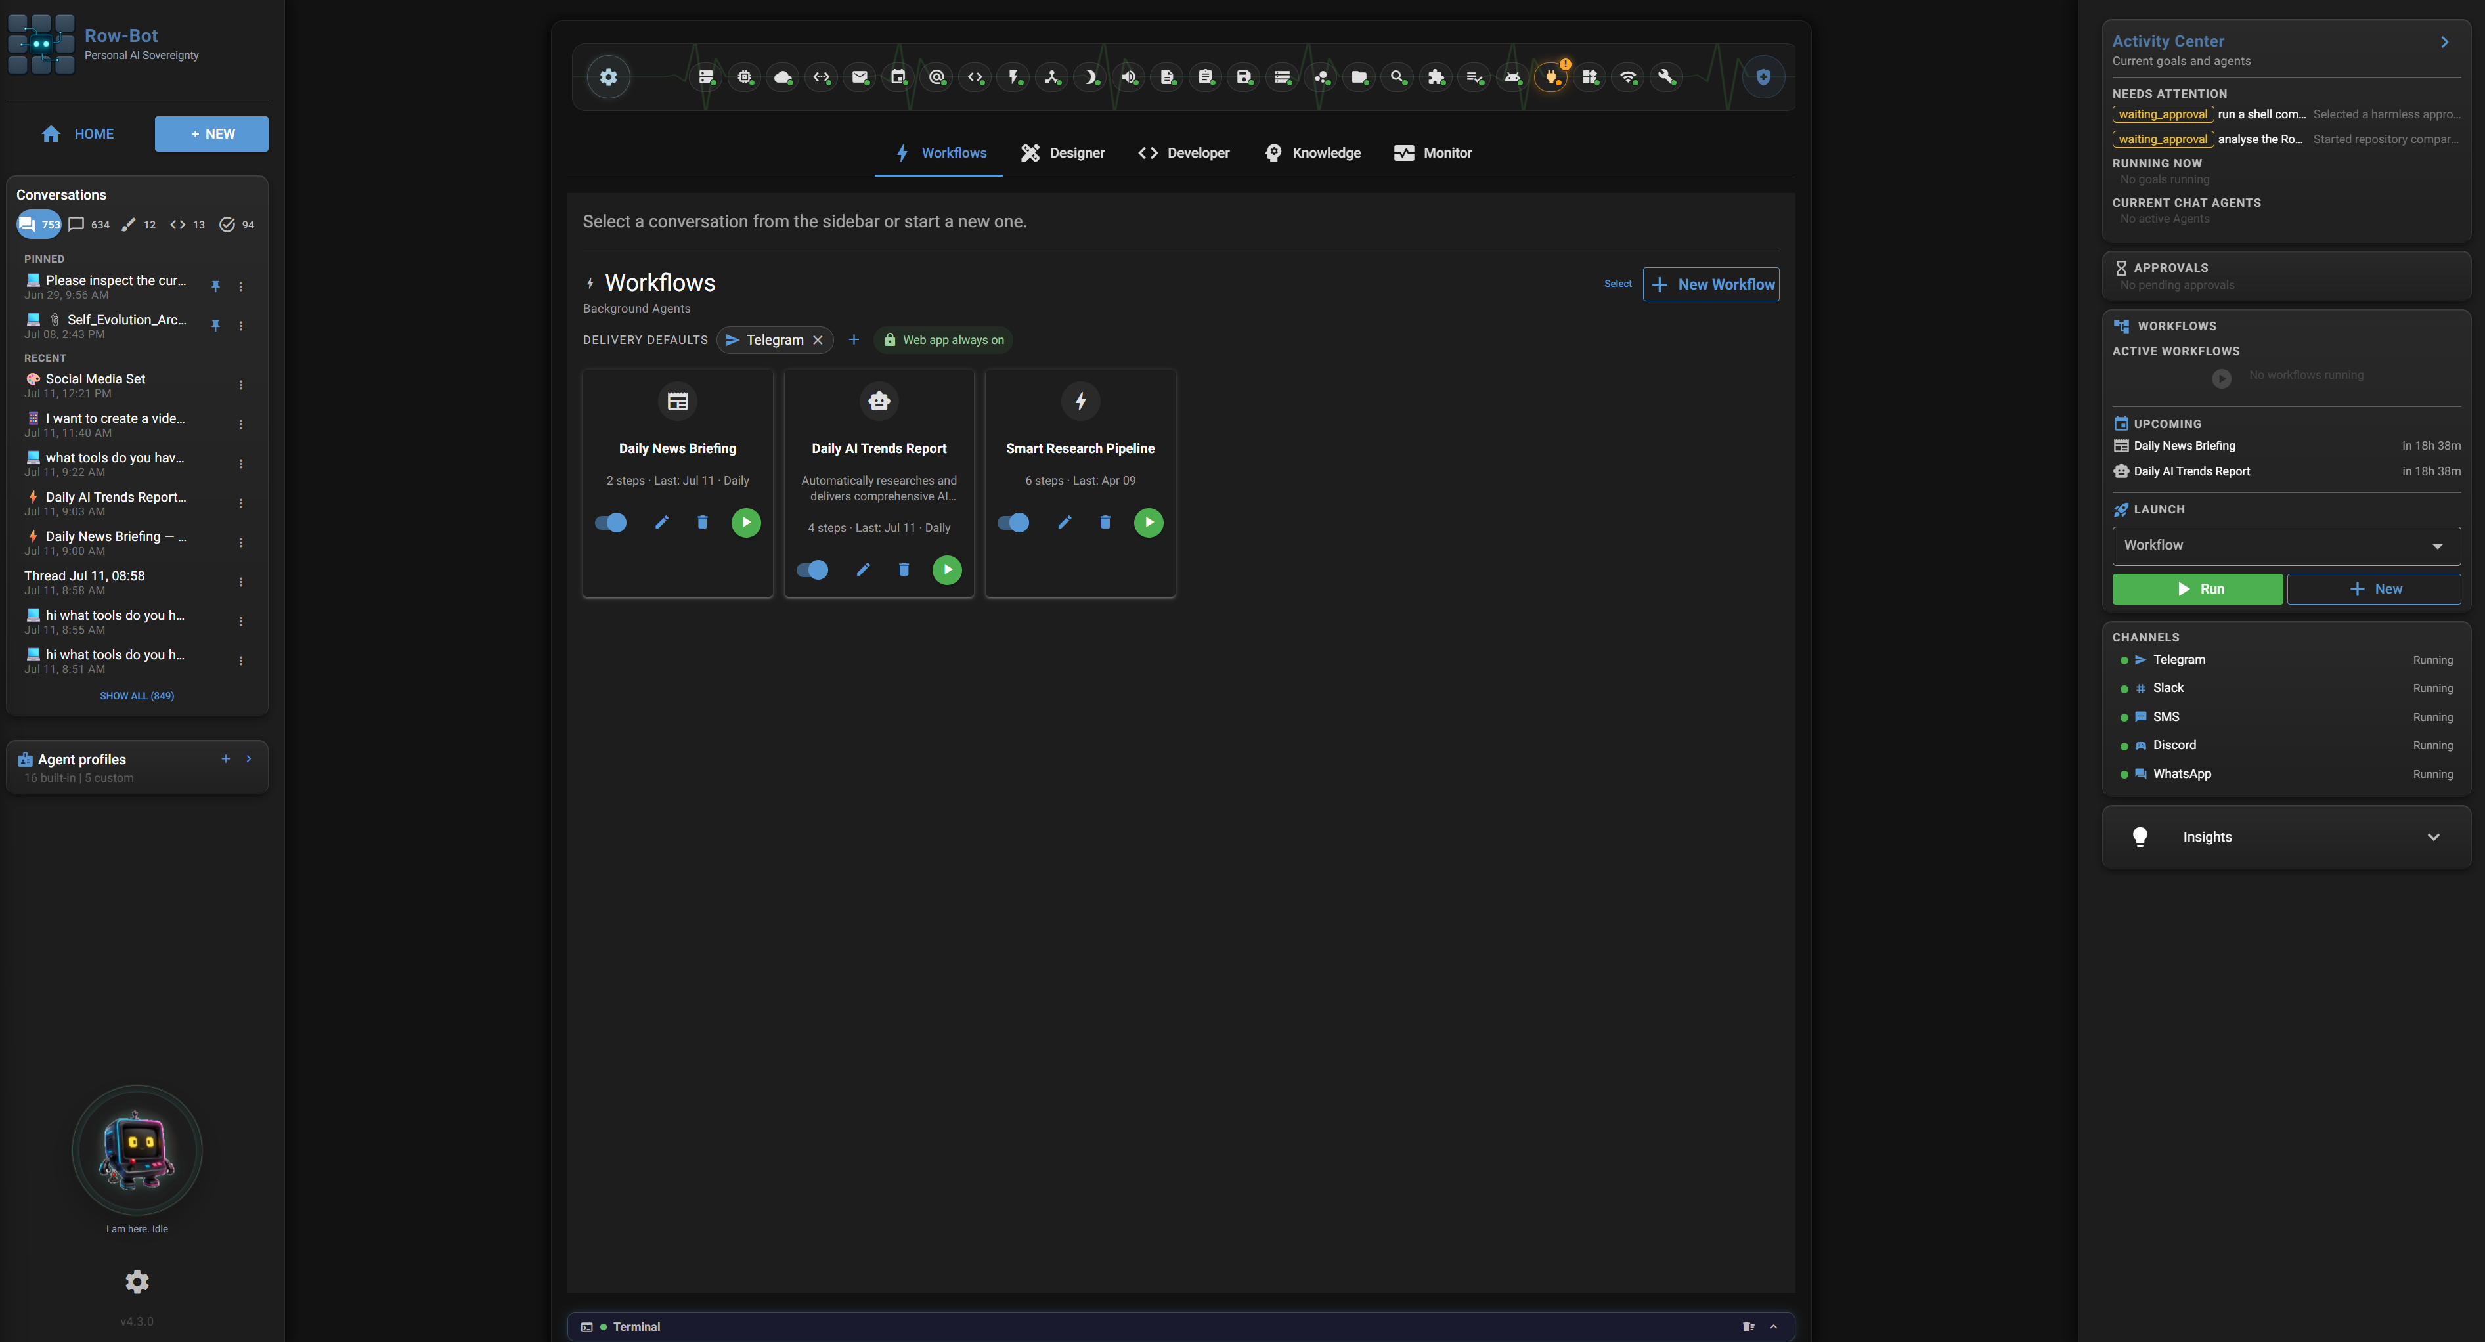This screenshot has height=1342, width=2485.
Task: Remove the Telegram delivery default chip
Action: tap(818, 339)
